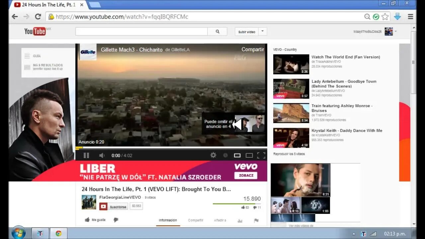425x239 pixels.
Task: Pause the video with the pause button
Action: click(86, 155)
